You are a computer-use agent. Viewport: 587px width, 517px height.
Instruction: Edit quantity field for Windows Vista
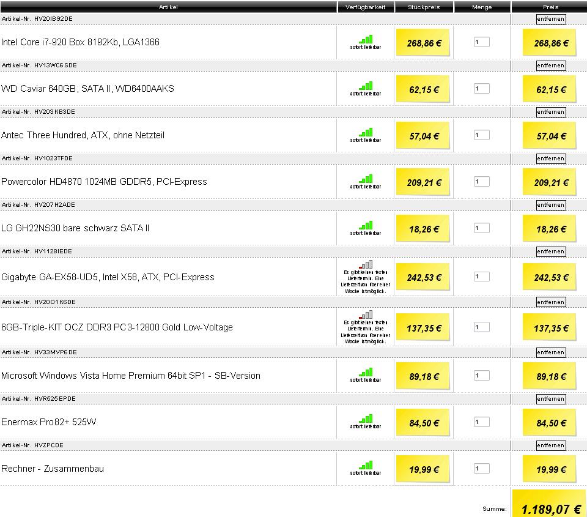coord(481,376)
